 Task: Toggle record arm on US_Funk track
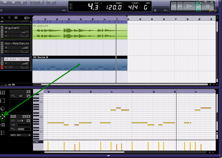point(2,67)
